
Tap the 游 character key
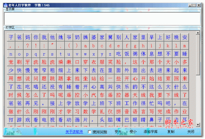click(x=19, y=120)
